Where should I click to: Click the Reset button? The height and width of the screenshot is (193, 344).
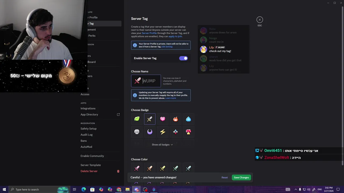[225, 177]
